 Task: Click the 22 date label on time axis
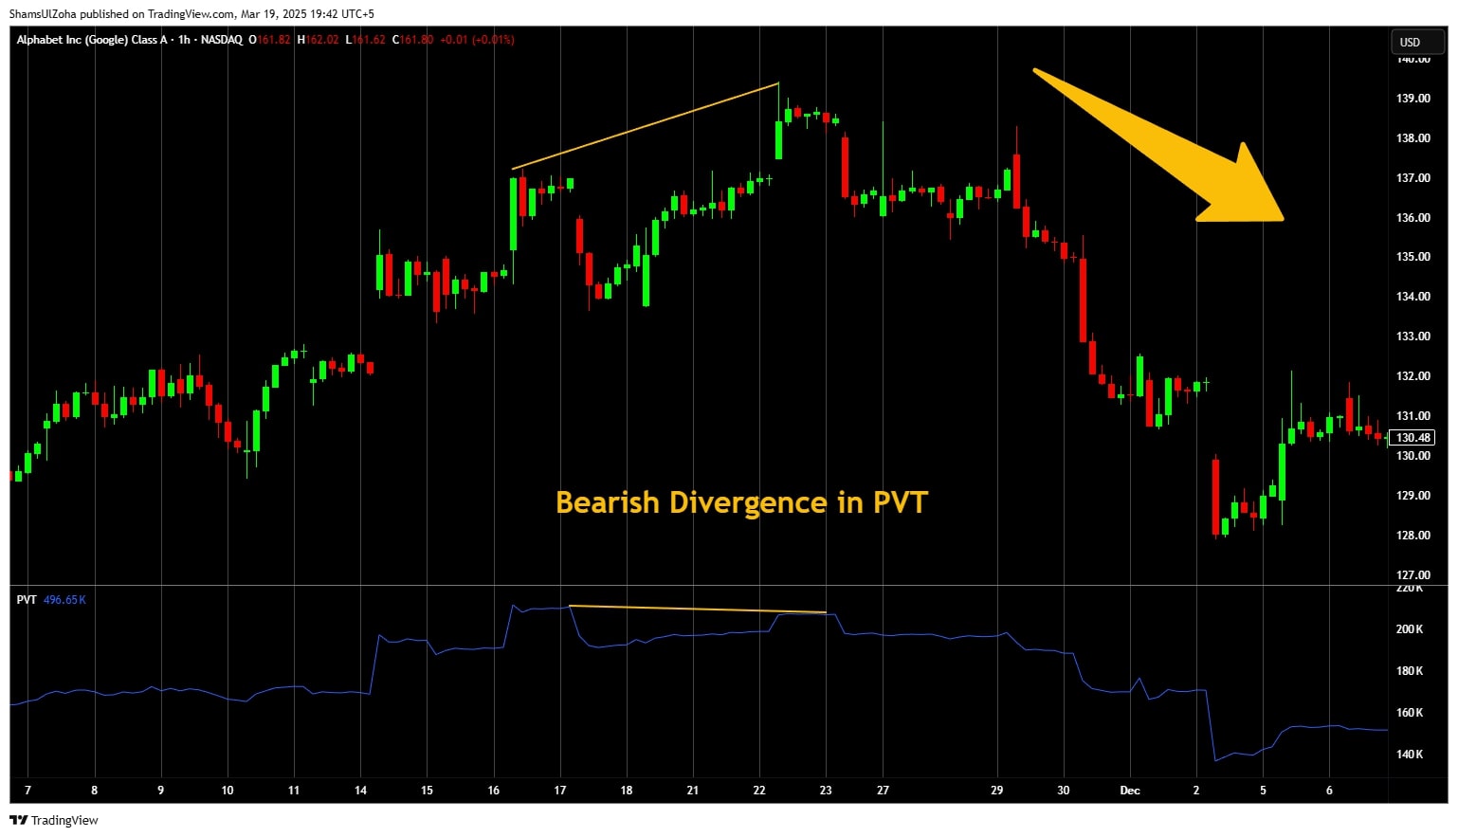click(x=759, y=791)
